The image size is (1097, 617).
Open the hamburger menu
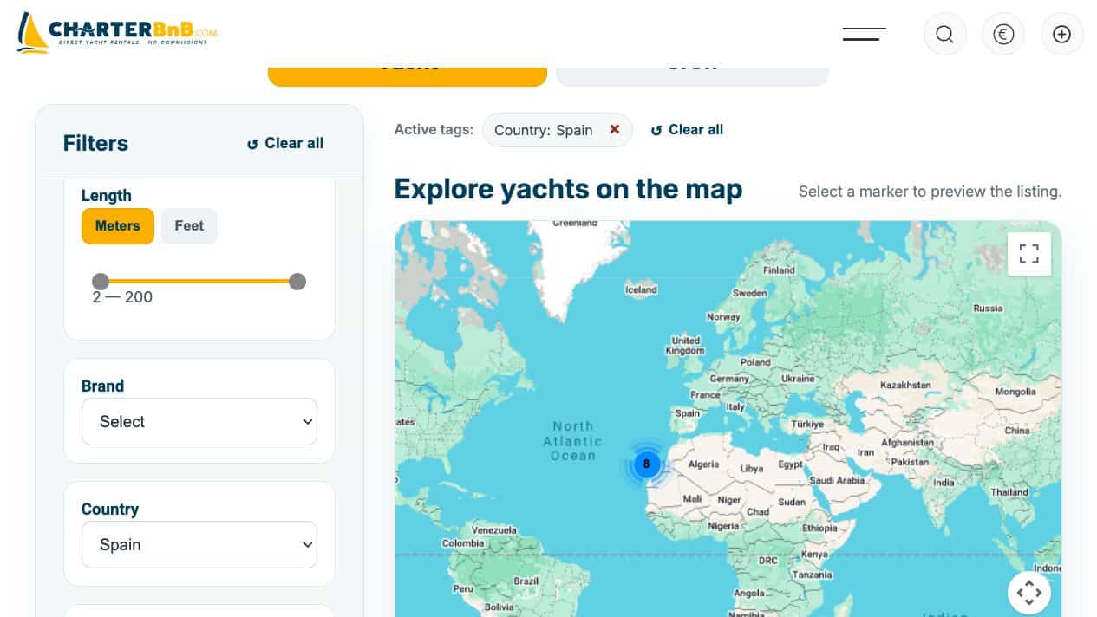coord(864,34)
